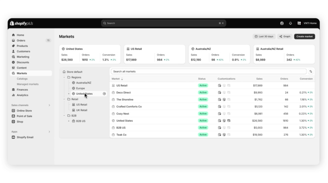Click the Graph button

[285, 37]
